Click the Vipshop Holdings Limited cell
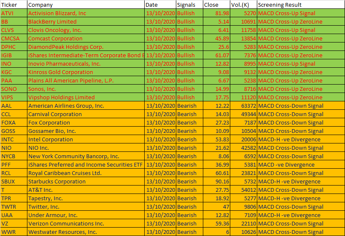Screen dimensions: 345x236 point(86,97)
